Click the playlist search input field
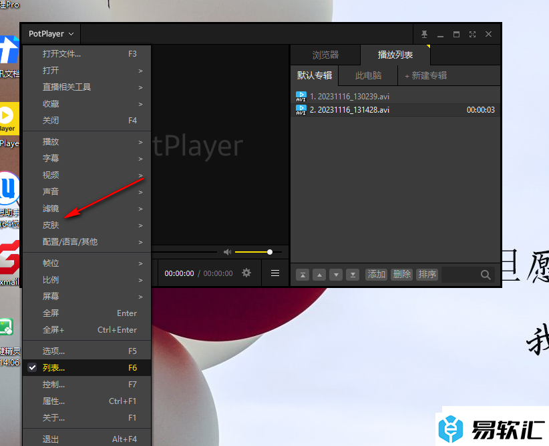 pos(462,275)
